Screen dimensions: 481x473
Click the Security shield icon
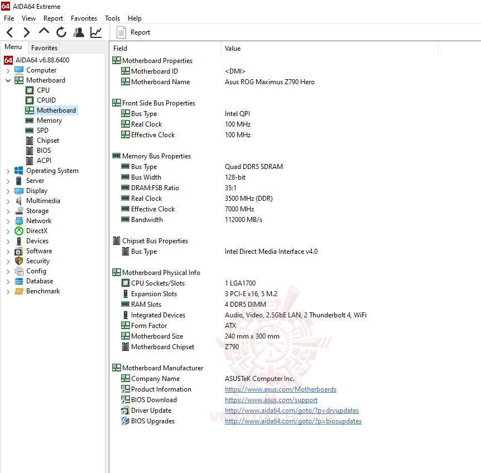[19, 261]
